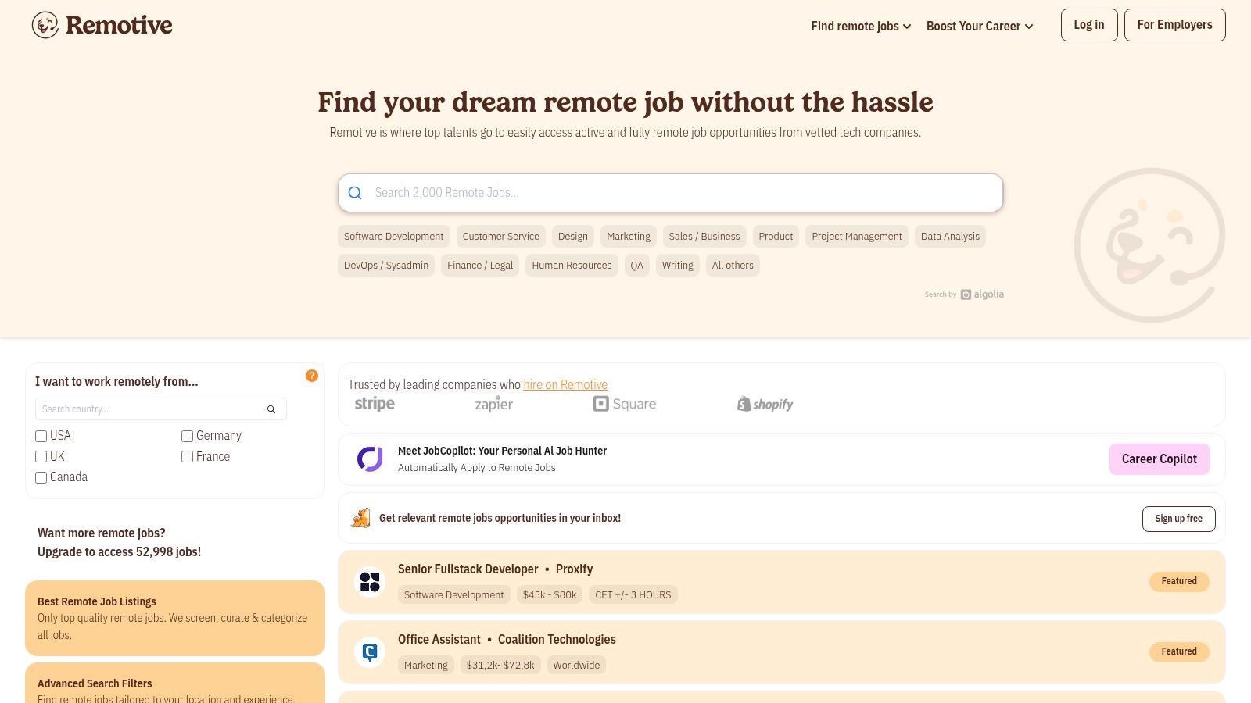This screenshot has height=703, width=1251.
Task: Click the Square company logo
Action: point(625,404)
